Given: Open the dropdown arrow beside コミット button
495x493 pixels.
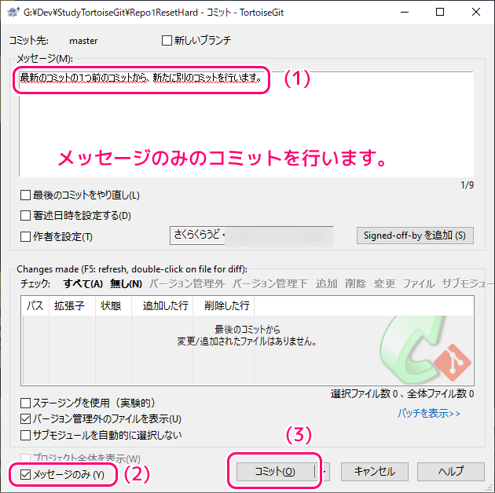Looking at the screenshot, I should 323,472.
